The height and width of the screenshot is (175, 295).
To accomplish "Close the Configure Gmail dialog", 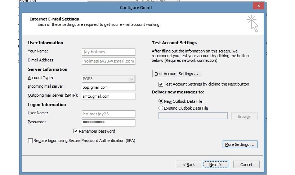I will point(258,6).
